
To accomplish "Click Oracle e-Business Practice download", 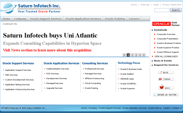I will point(169,43).
